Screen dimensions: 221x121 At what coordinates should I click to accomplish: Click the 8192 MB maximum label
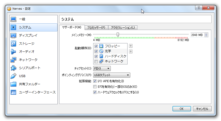pos(183,40)
